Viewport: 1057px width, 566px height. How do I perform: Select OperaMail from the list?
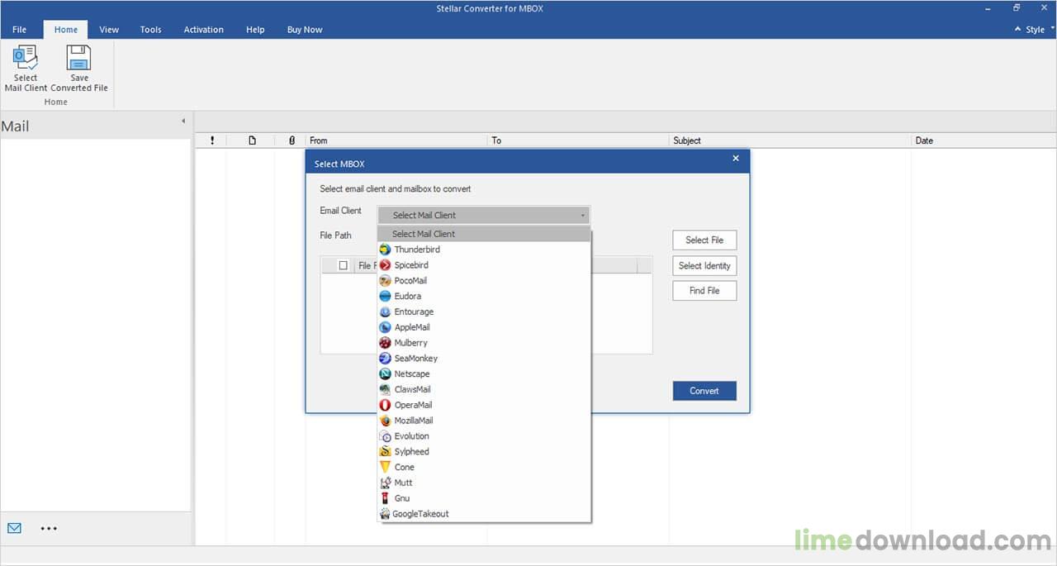point(485,405)
